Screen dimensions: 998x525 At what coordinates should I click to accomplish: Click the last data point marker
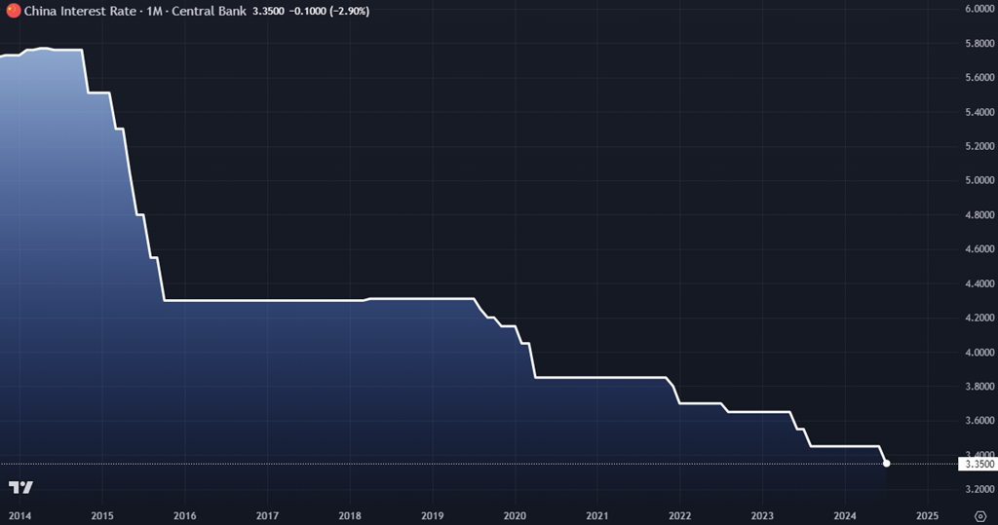coord(886,464)
